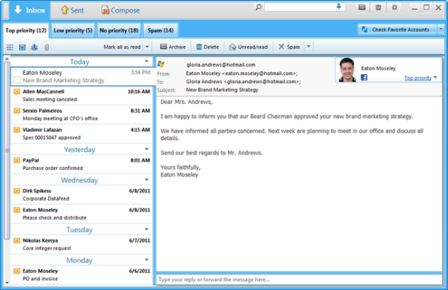The width and height of the screenshot is (448, 290).
Task: Collapse the Tuesday group
Action: click(147, 229)
